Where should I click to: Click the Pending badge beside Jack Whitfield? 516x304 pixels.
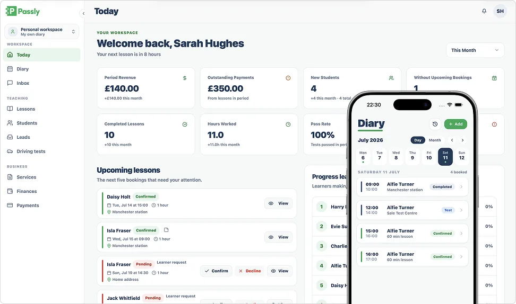click(153, 298)
